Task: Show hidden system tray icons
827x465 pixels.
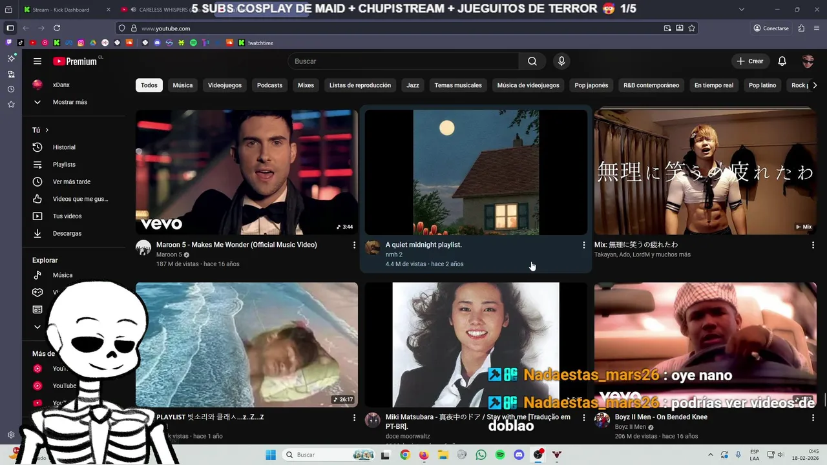Action: 711,455
